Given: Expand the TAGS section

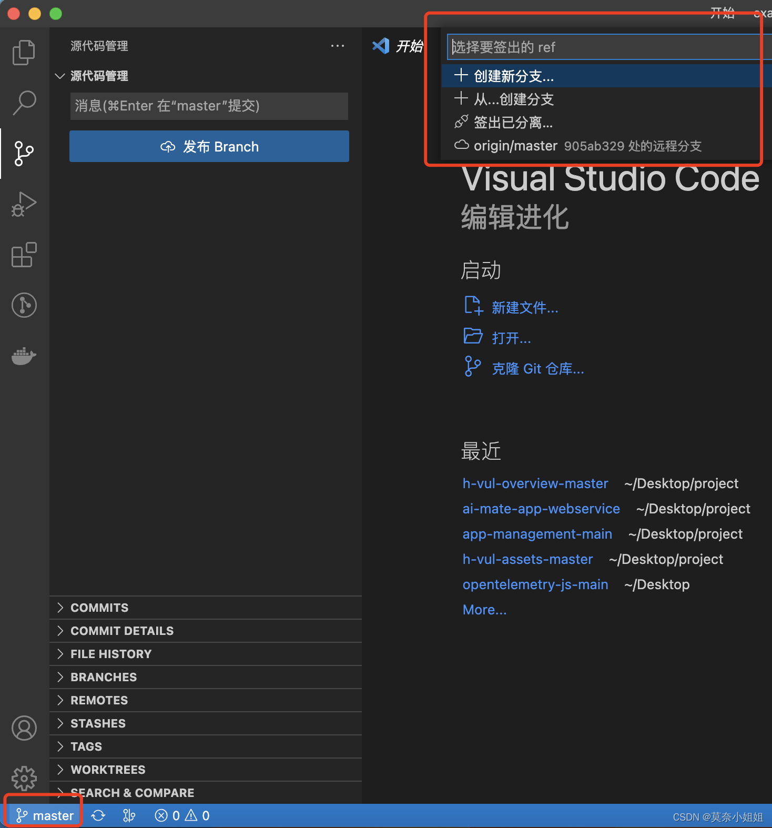Looking at the screenshot, I should 206,746.
